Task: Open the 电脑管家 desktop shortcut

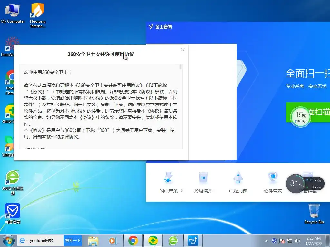Action: pos(13,213)
